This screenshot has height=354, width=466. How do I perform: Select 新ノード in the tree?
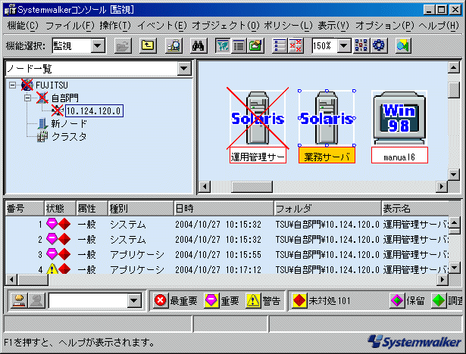coord(69,123)
